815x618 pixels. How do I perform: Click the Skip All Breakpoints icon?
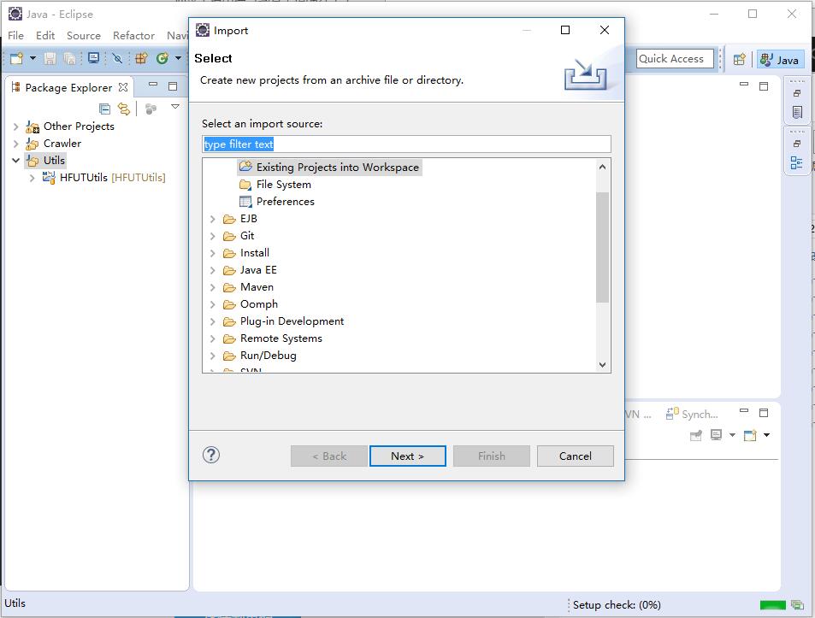[x=117, y=58]
